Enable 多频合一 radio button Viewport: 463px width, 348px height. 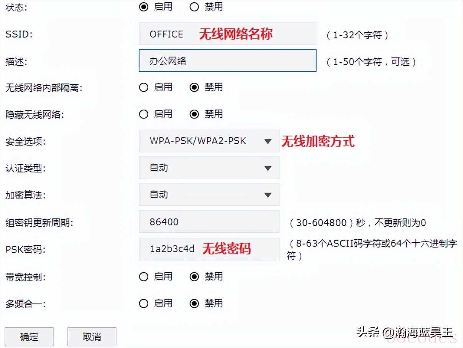[x=144, y=304]
